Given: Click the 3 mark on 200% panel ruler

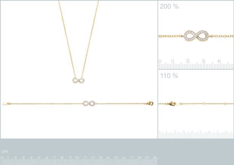Looking at the screenshot, I should click(203, 61).
